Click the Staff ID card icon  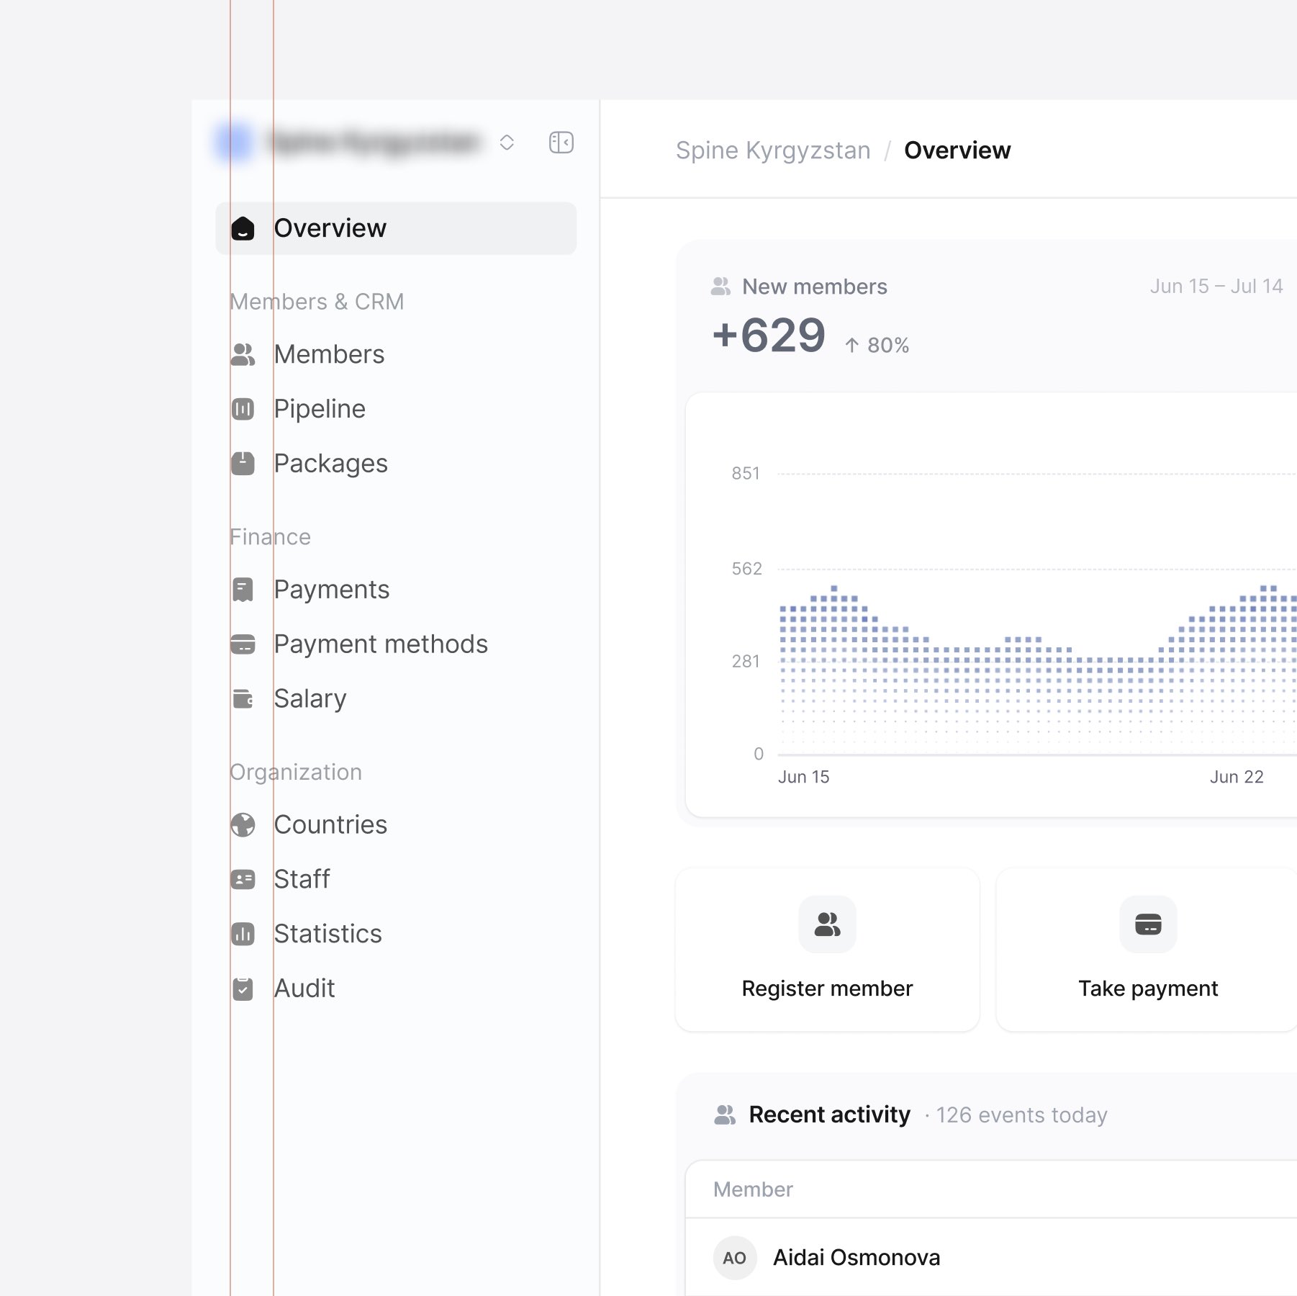click(x=243, y=879)
